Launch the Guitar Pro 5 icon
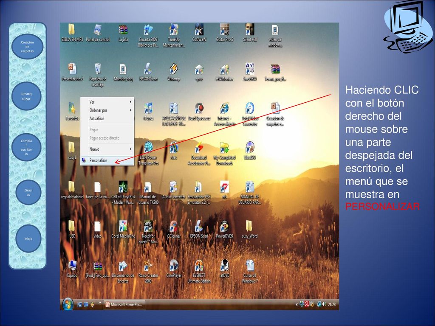 pyautogui.click(x=224, y=30)
